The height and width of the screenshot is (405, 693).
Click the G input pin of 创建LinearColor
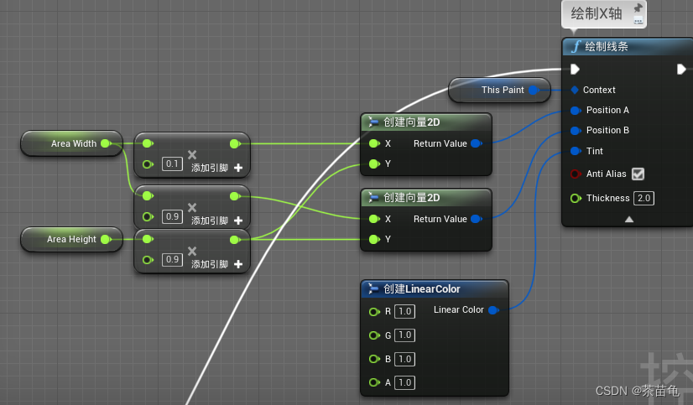(374, 335)
